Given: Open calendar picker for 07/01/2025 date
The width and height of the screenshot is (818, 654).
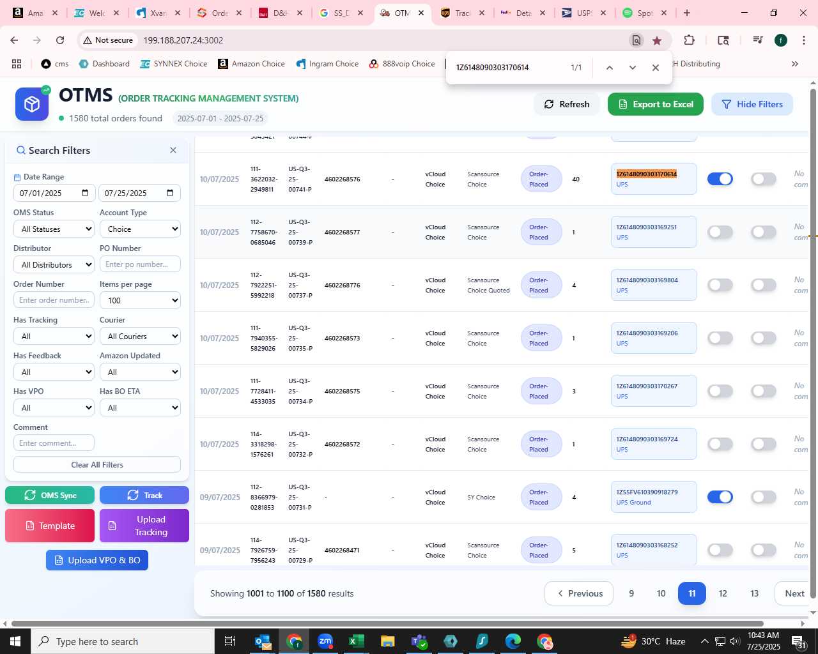Looking at the screenshot, I should [85, 193].
